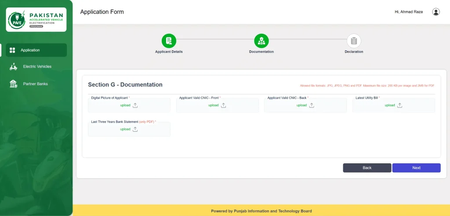Click the 'Application Form' page title
Image resolution: width=450 pixels, height=216 pixels.
102,12
